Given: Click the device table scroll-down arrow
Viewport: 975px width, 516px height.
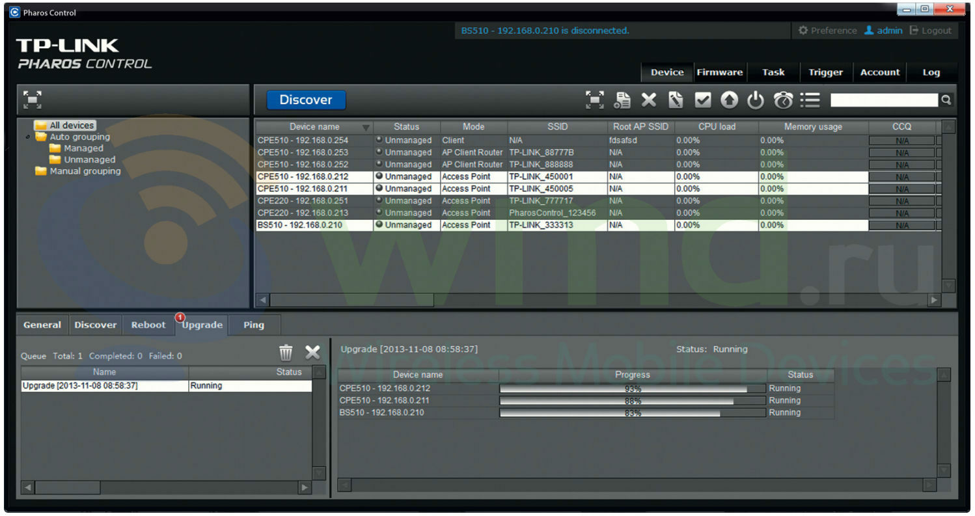Looking at the screenshot, I should coord(949,286).
